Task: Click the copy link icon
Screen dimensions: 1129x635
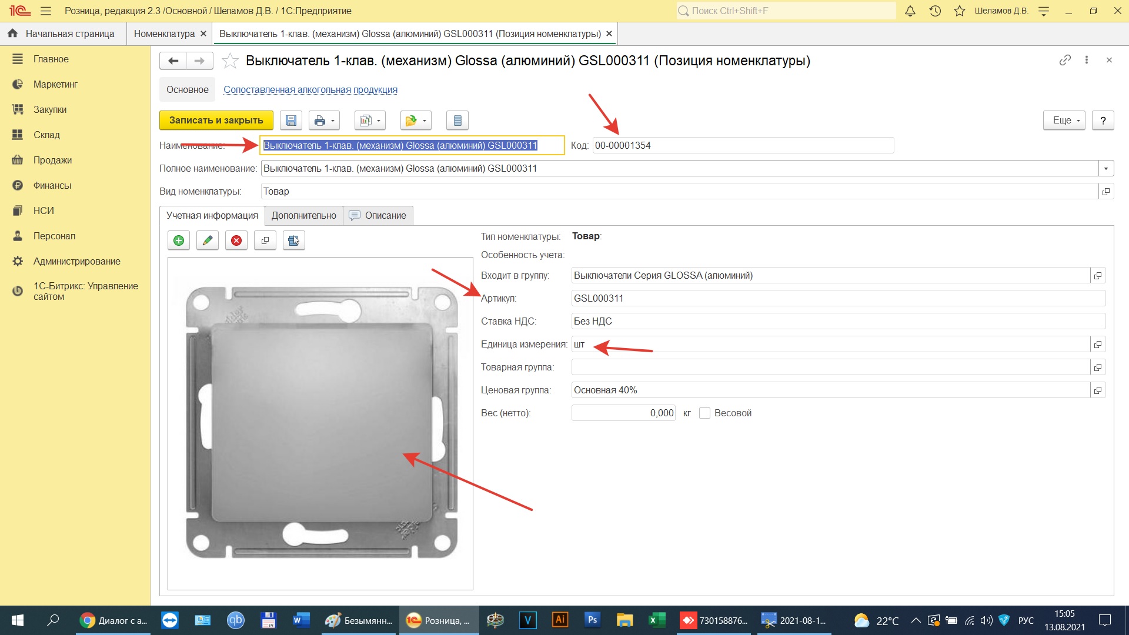Action: pyautogui.click(x=1065, y=60)
